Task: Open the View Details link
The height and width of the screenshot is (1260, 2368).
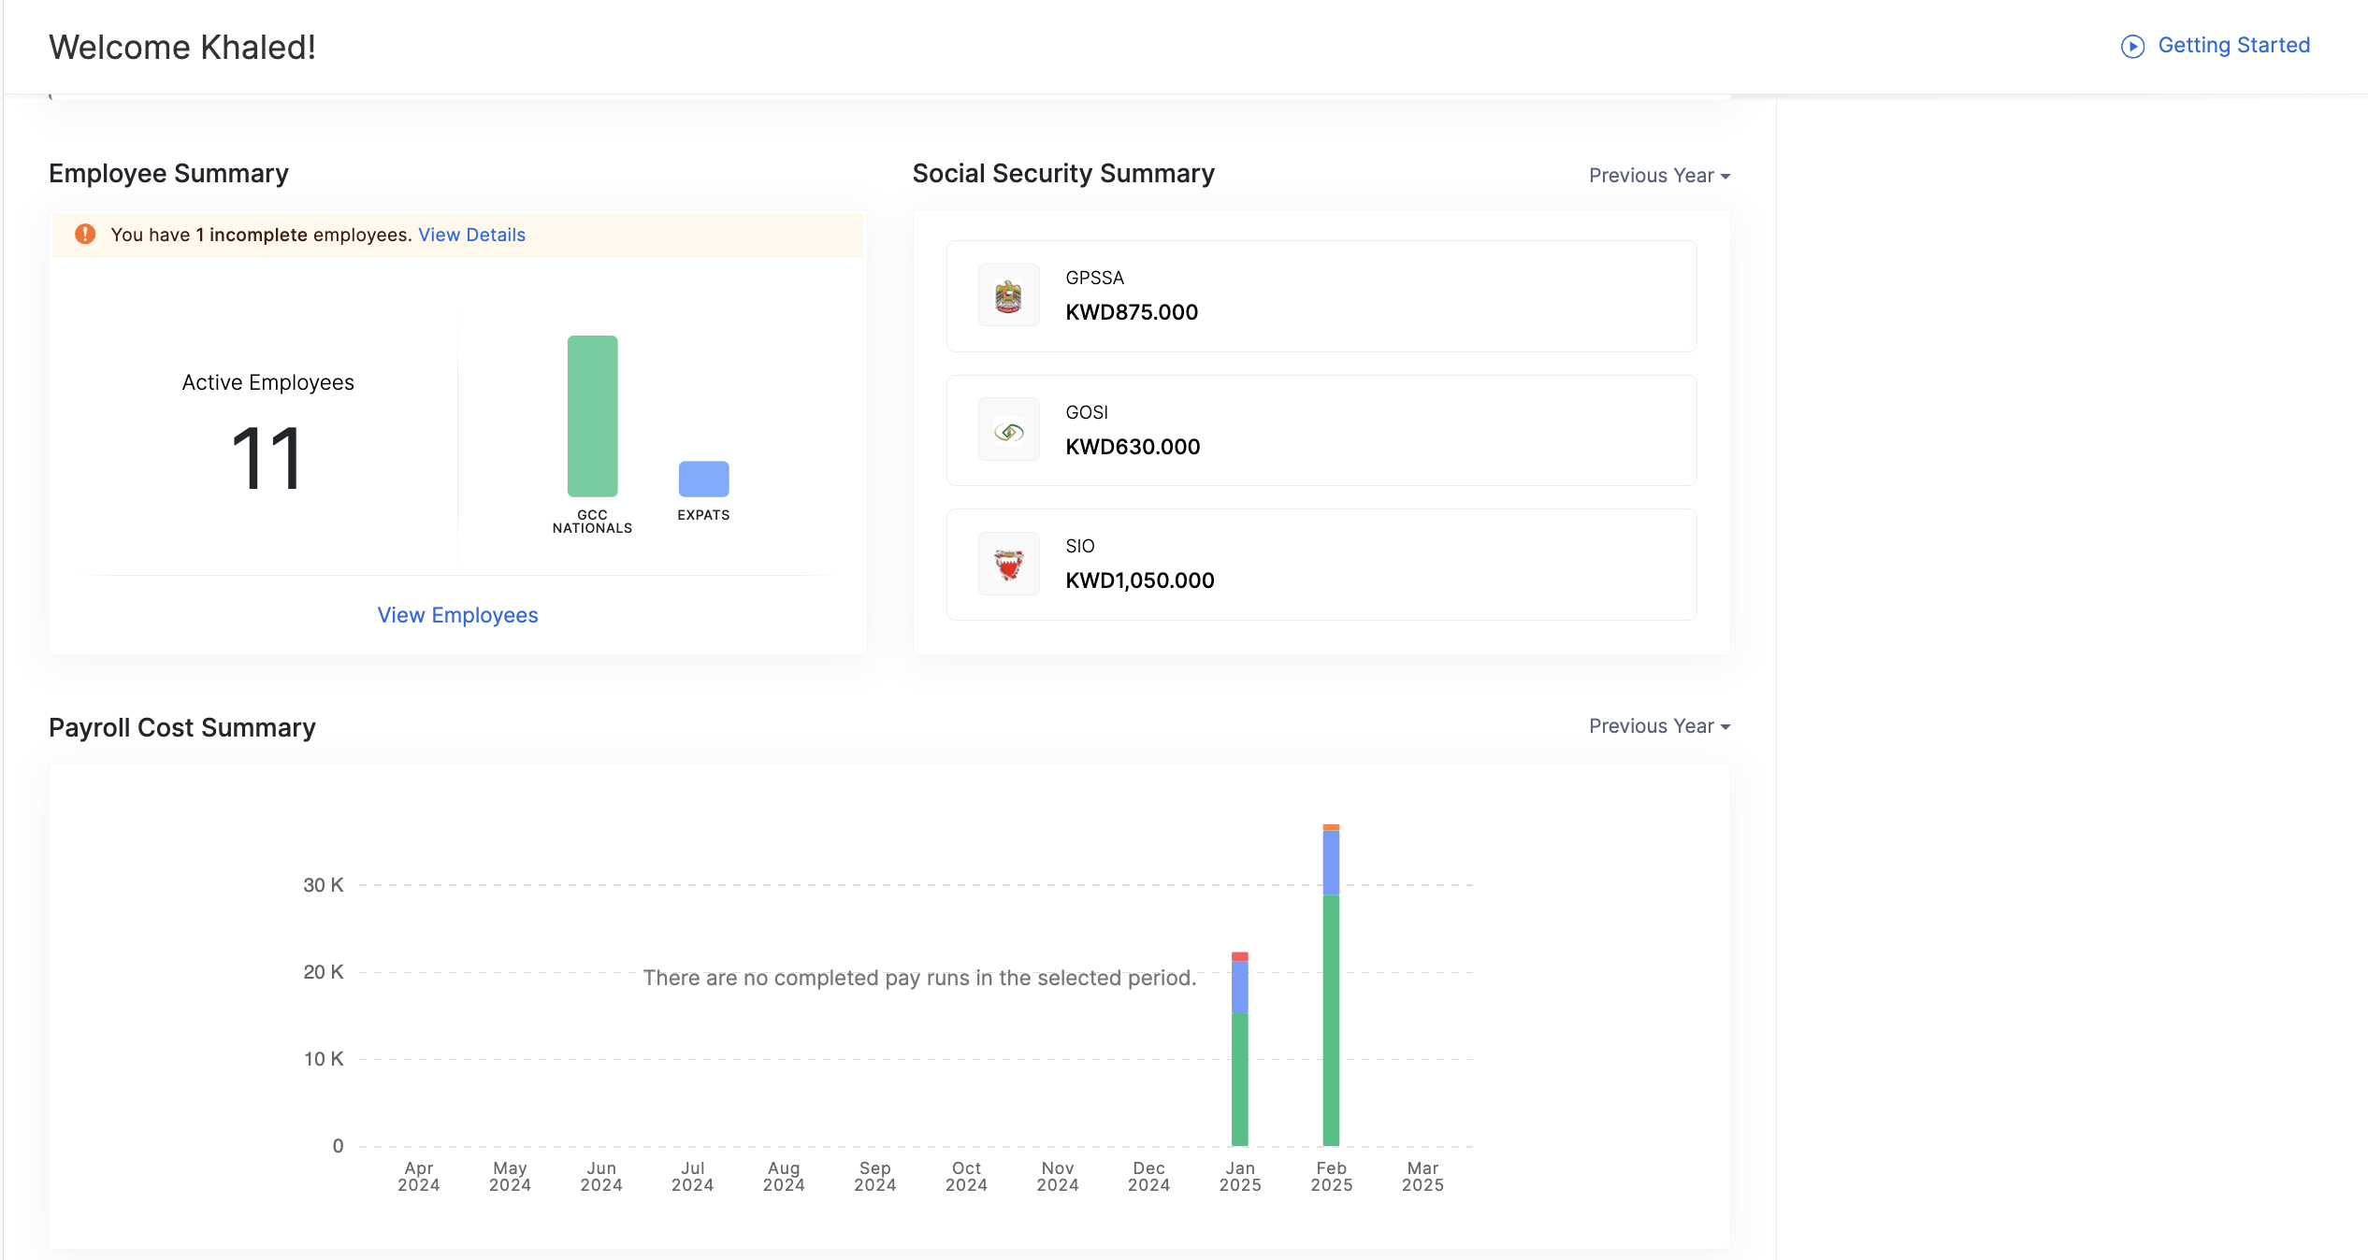Action: [471, 235]
